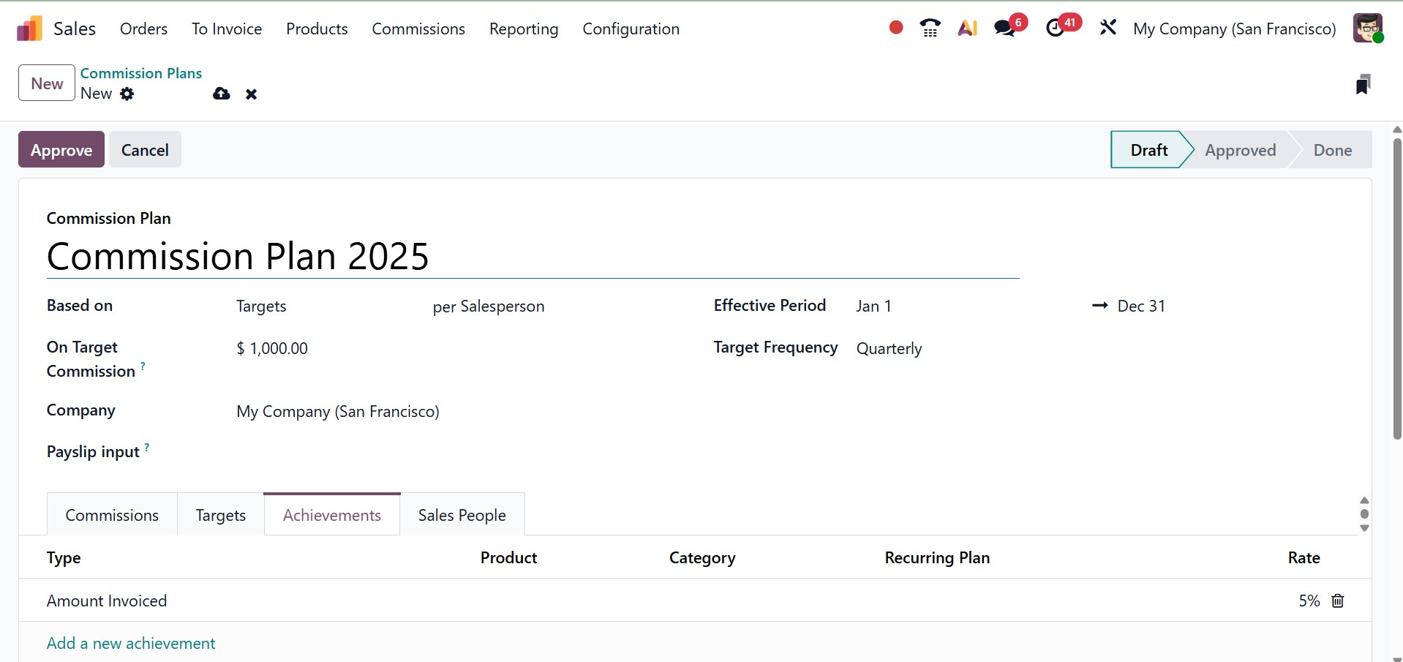The width and height of the screenshot is (1403, 662).
Task: Open the Based on selector showing Targets
Action: tap(261, 306)
